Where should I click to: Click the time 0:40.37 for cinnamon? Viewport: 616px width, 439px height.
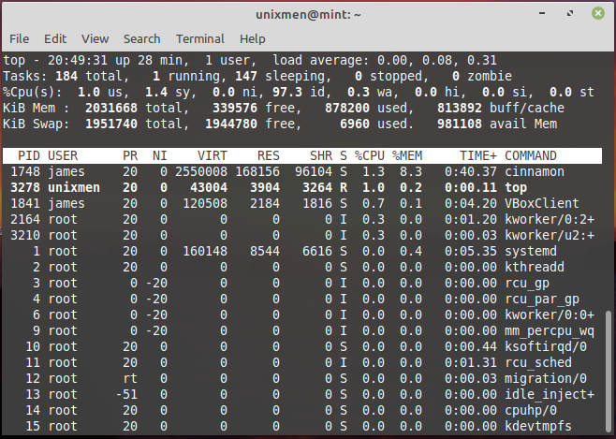471,171
